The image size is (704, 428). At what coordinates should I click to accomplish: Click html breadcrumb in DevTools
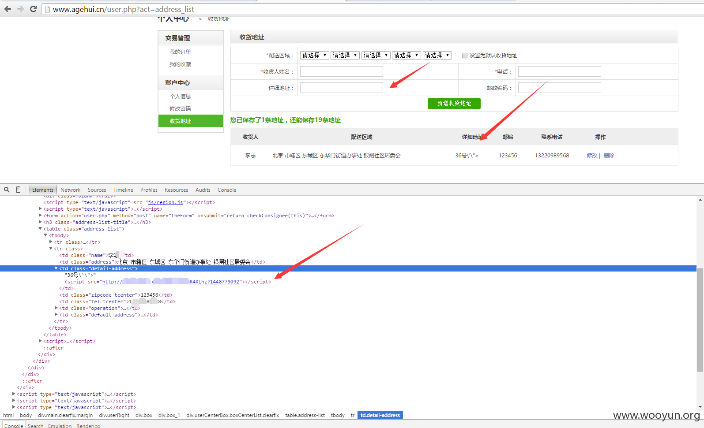(x=8, y=415)
